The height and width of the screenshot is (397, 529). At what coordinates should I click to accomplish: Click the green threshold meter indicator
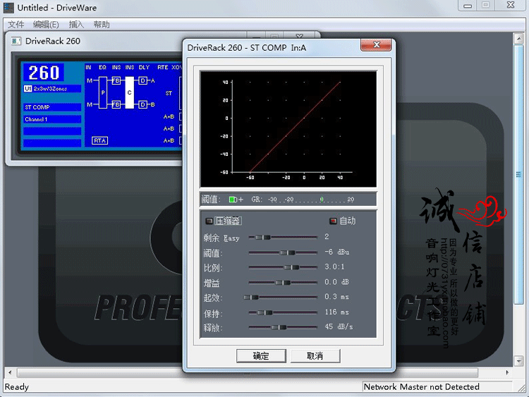pyautogui.click(x=233, y=200)
